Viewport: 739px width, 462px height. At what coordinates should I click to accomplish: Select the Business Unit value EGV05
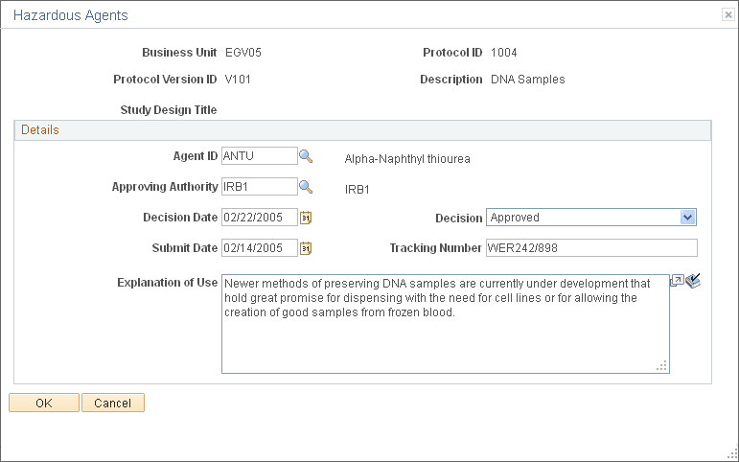243,53
